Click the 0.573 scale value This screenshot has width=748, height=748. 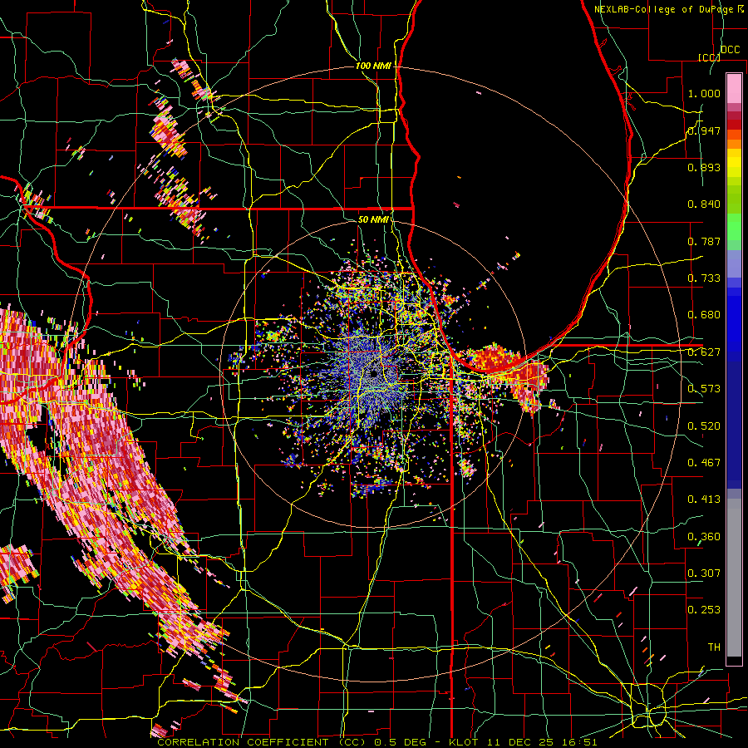(x=704, y=389)
